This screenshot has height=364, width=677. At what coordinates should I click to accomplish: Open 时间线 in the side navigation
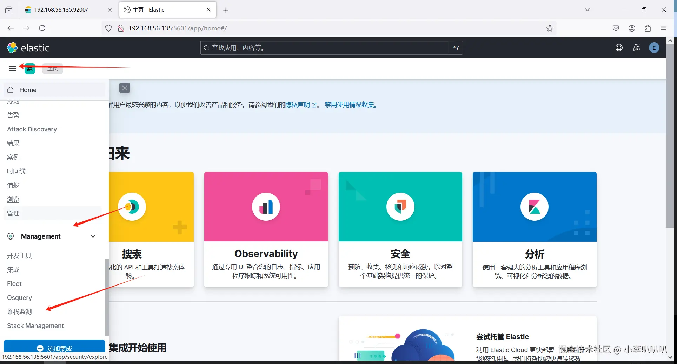16,171
